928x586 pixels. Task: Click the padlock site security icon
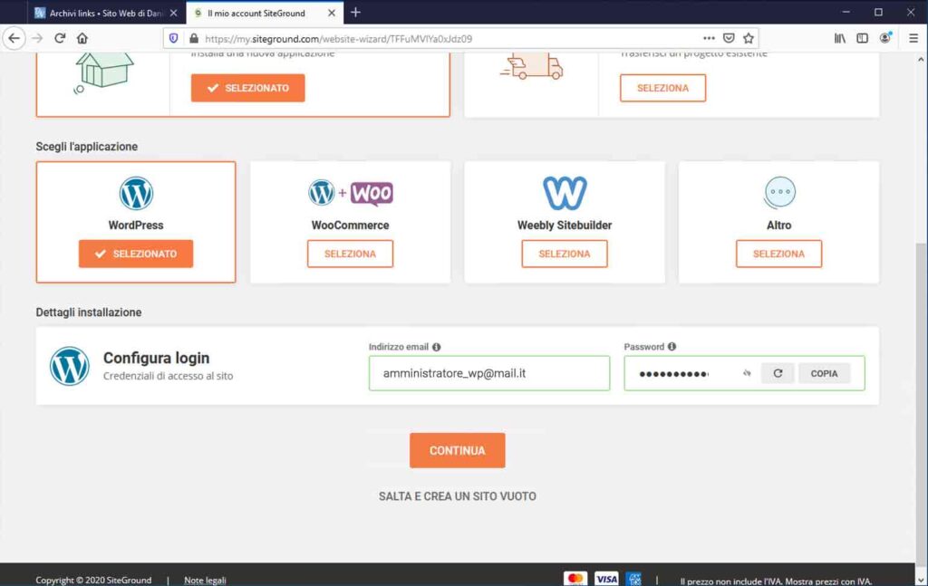tap(194, 38)
